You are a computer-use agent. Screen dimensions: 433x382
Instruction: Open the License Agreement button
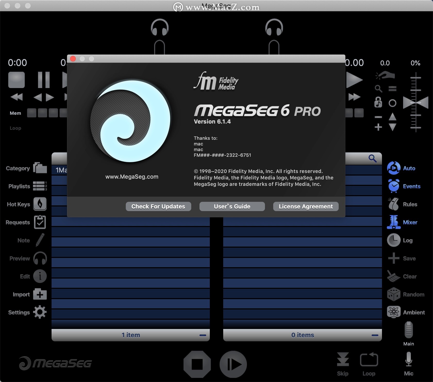click(x=306, y=206)
